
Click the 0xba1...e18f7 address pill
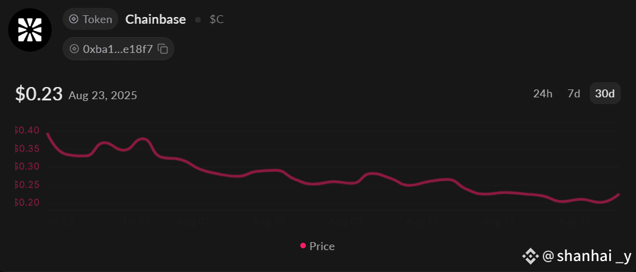tap(118, 49)
